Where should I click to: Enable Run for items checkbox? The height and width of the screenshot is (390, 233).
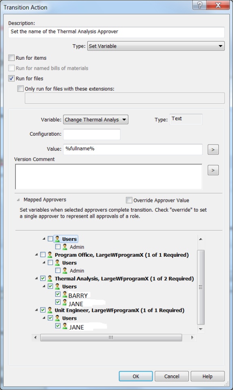click(11, 58)
